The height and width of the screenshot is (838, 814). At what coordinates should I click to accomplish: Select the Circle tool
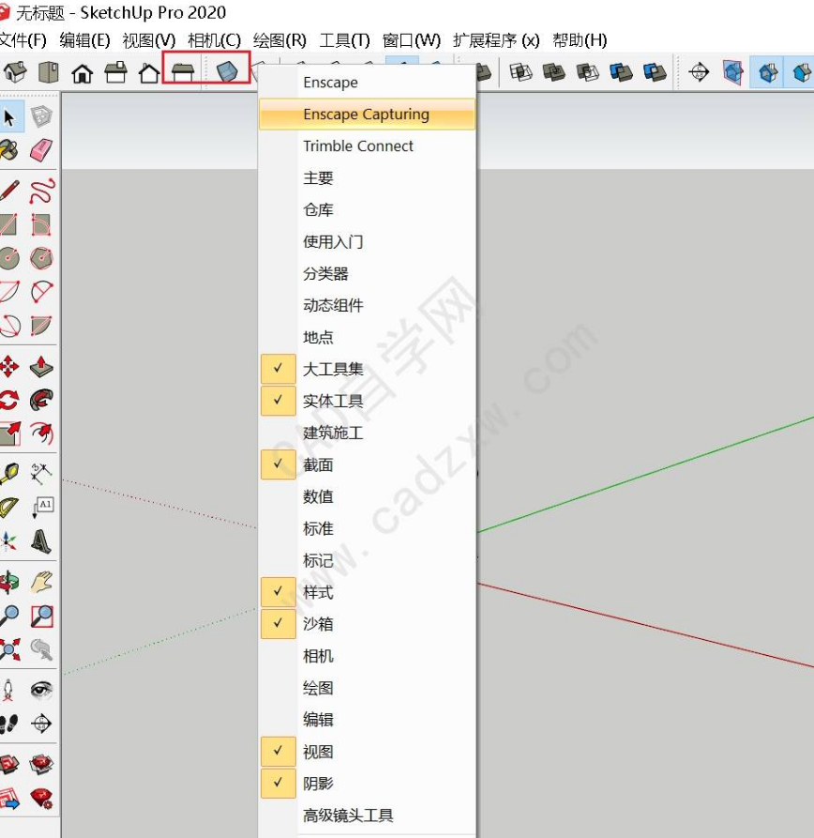click(9, 259)
